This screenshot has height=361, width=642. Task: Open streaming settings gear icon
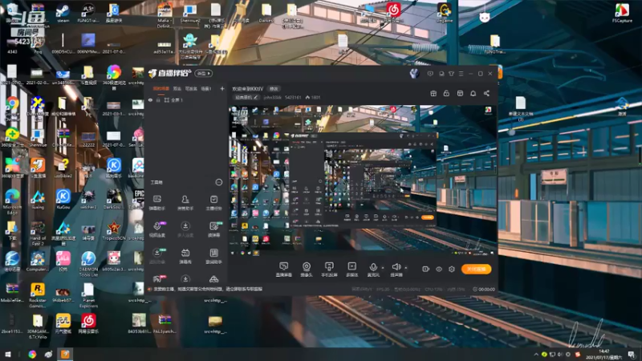pos(452,269)
